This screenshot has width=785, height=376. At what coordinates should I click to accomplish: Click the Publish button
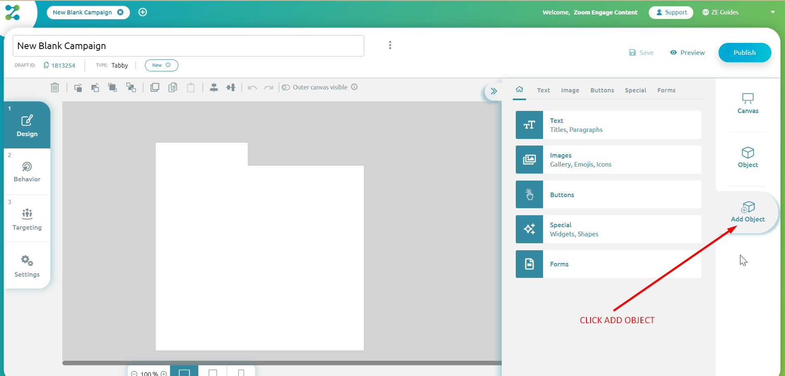click(x=745, y=52)
